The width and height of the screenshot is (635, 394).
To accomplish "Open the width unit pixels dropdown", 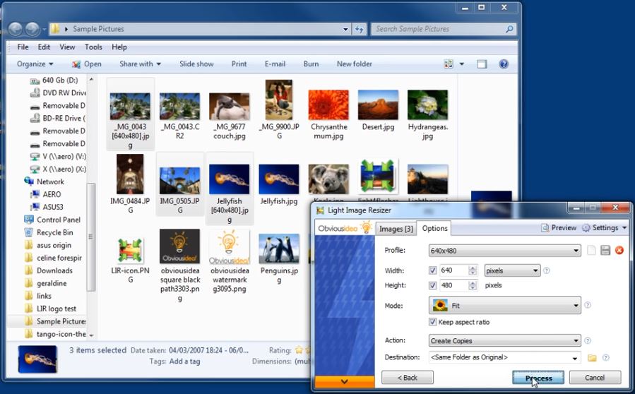I will [512, 270].
